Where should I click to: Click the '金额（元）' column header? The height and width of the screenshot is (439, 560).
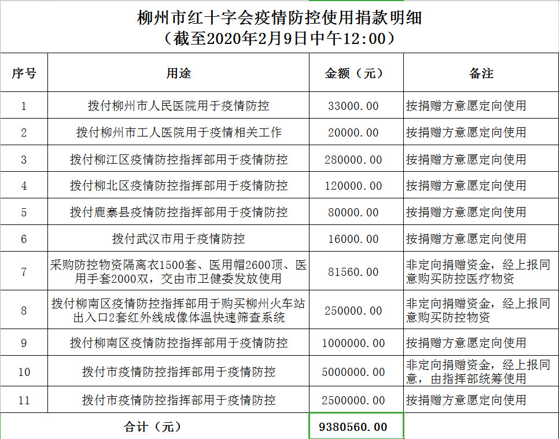tap(356, 73)
